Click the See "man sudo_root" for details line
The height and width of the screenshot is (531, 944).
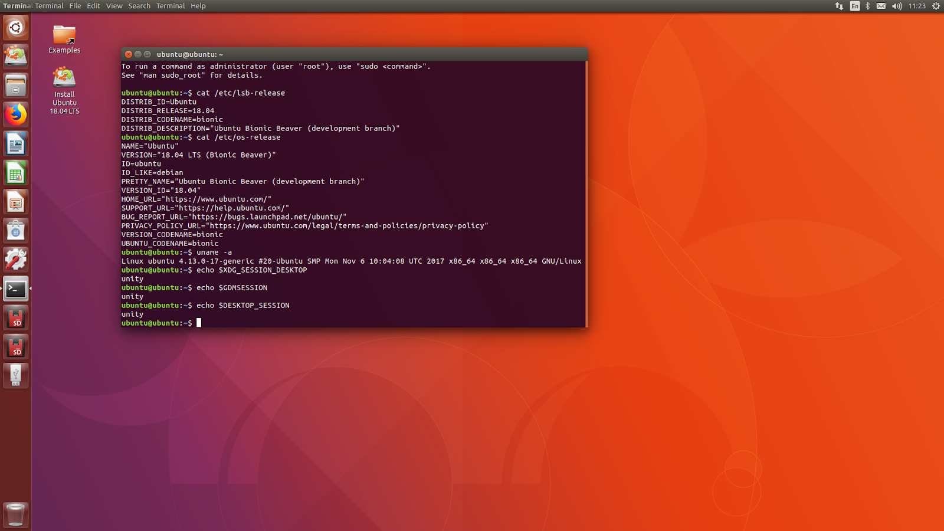coord(192,75)
